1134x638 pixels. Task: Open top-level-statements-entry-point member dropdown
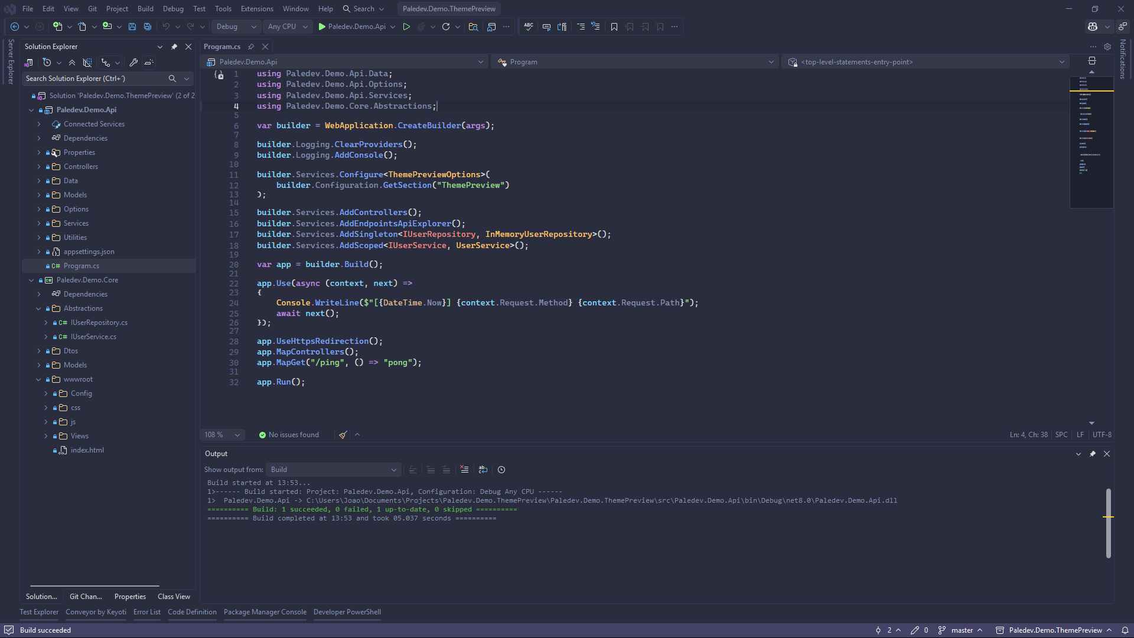(x=926, y=62)
